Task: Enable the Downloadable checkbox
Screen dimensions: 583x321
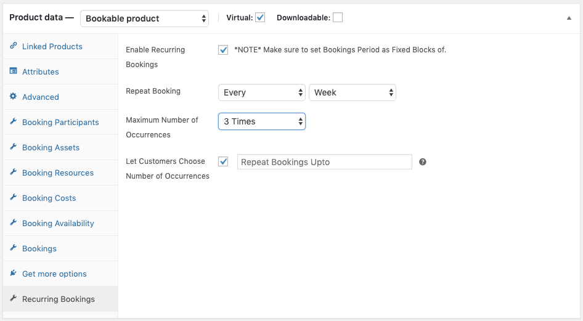Action: 338,17
